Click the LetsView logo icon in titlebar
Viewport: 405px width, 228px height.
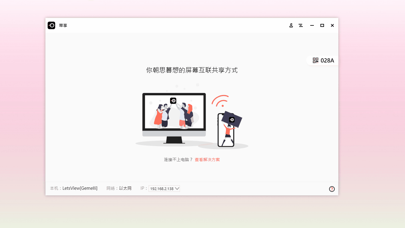point(51,25)
